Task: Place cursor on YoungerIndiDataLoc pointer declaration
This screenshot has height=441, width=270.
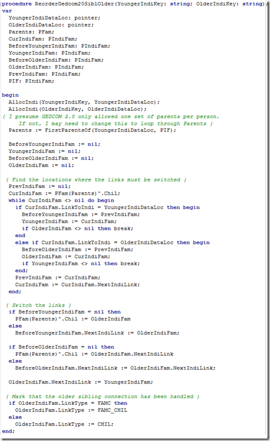Action: pyautogui.click(x=54, y=18)
